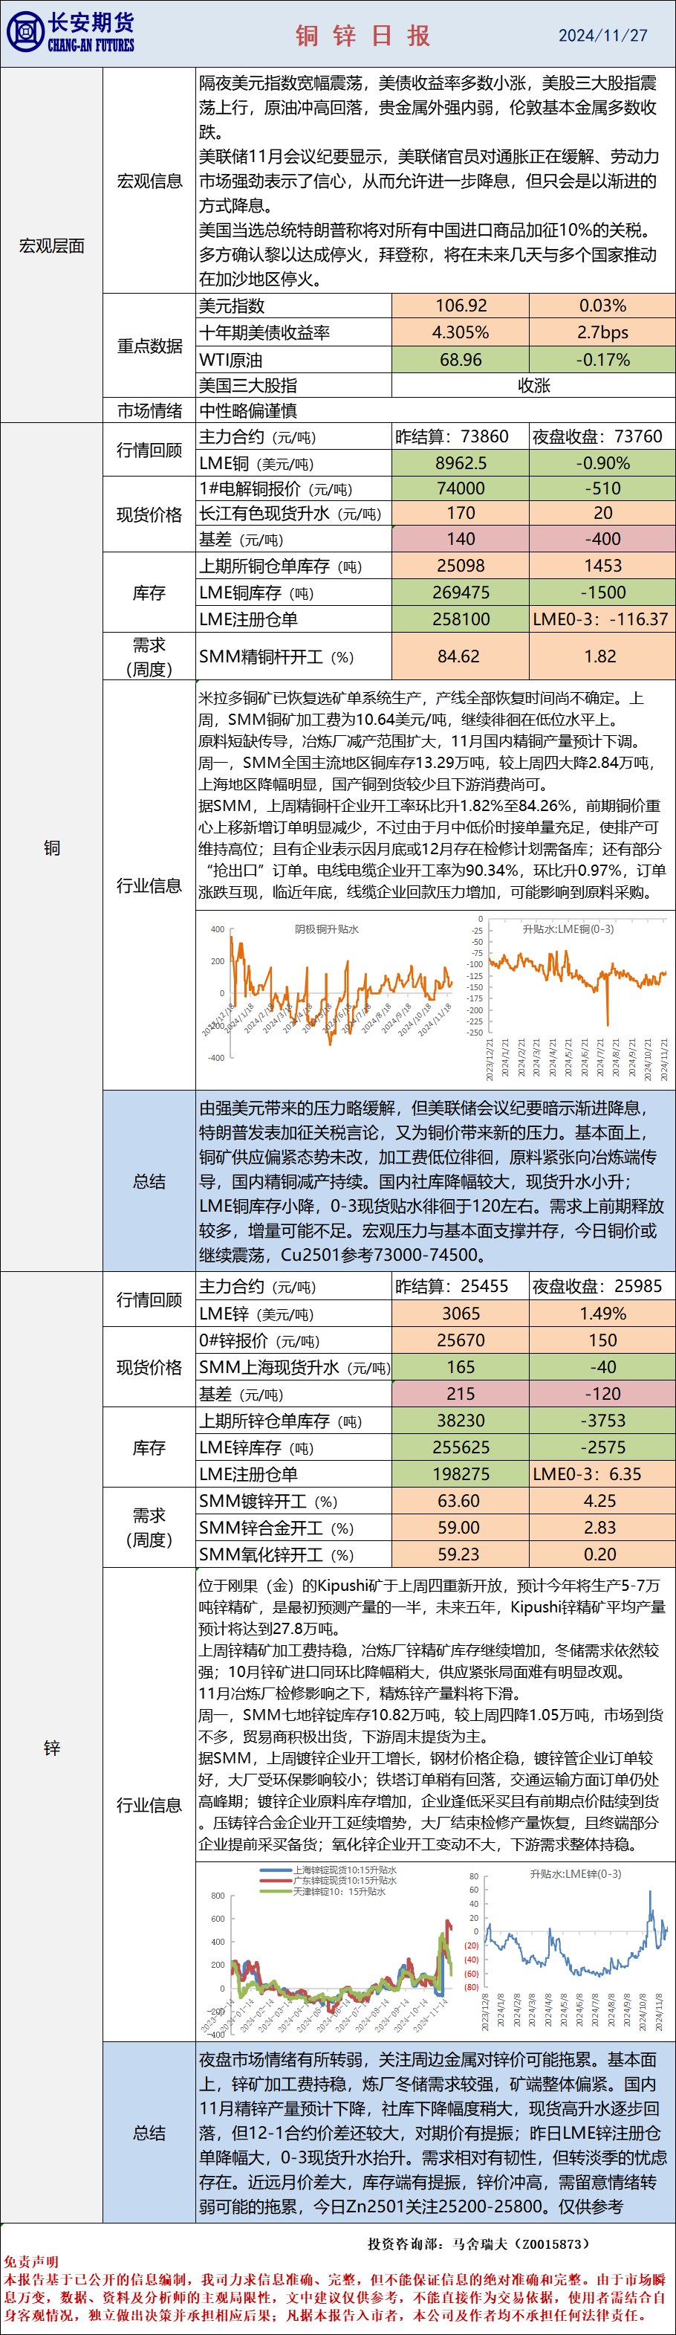
Task: Click the copper 总结 section label
Action: (x=149, y=1181)
